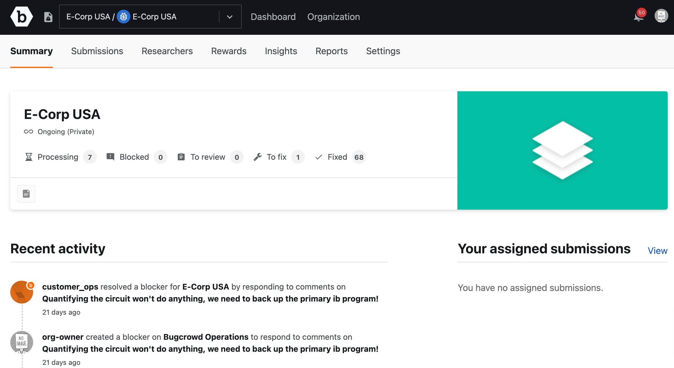Click 21 days ago under customer_ops entry

[x=61, y=312]
